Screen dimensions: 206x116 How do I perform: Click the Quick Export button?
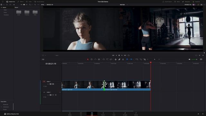(x=167, y=2)
